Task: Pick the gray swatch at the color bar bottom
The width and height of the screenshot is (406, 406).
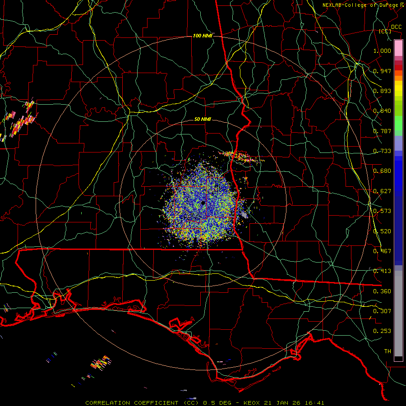Action: tap(398, 314)
